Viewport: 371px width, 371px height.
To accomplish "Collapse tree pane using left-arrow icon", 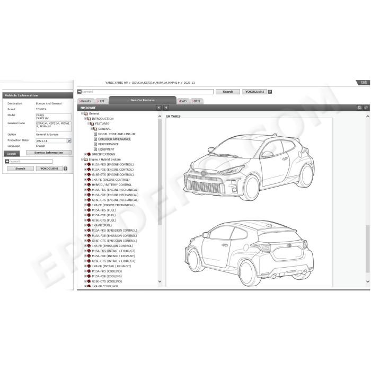I will pos(166,108).
